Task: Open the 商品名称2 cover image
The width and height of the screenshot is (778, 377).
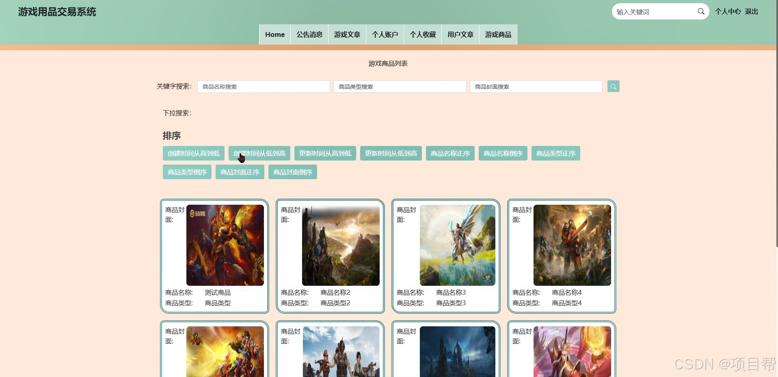Action: 341,245
